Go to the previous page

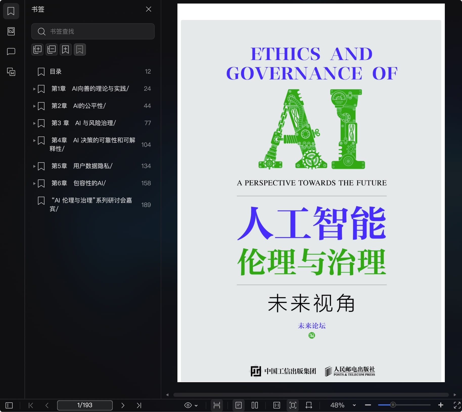[x=47, y=405]
